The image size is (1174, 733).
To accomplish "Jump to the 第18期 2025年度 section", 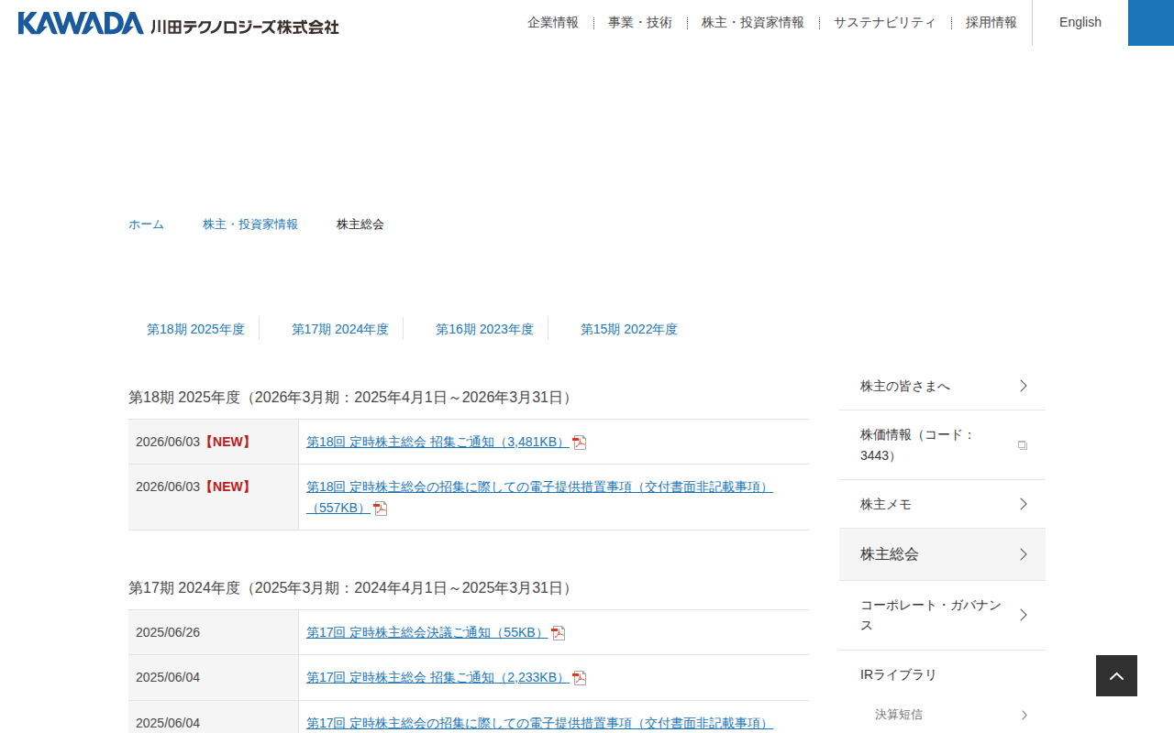I will (195, 329).
